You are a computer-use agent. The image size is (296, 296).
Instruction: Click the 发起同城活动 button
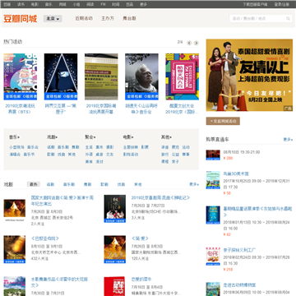point(223,121)
